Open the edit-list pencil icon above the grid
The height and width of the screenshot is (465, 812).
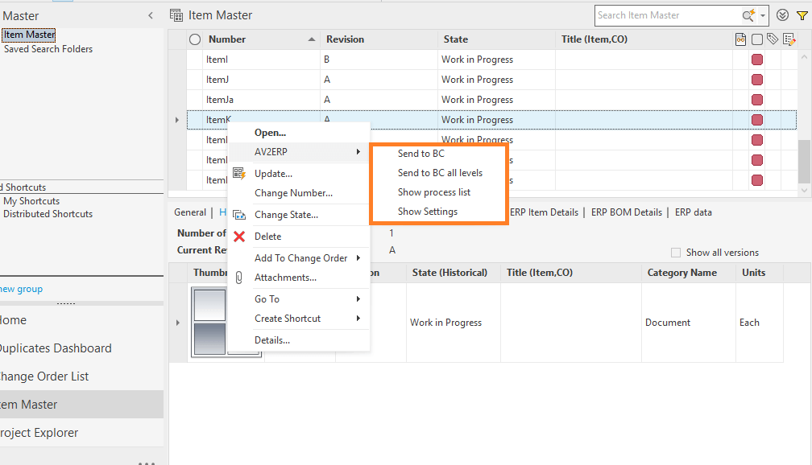coord(789,39)
